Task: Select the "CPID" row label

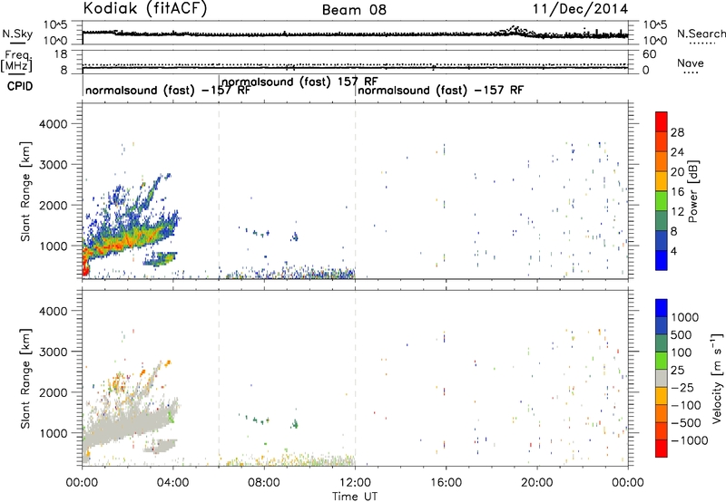Action: 20,86
